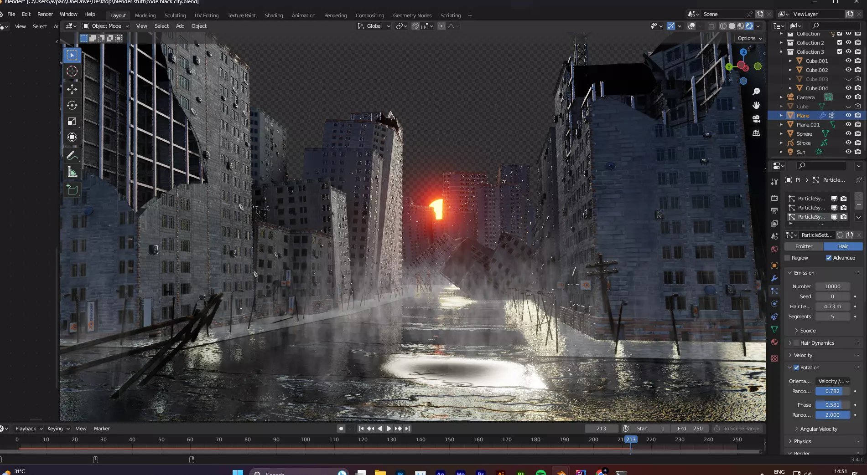Viewport: 867px width, 475px height.
Task: Open the Output properties tab
Action: tap(774, 211)
